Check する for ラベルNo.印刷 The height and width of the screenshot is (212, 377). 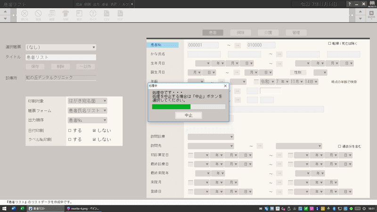point(70,139)
